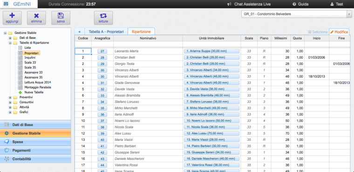
Task: Open Scala 33 table
Action: [x=30, y=63]
